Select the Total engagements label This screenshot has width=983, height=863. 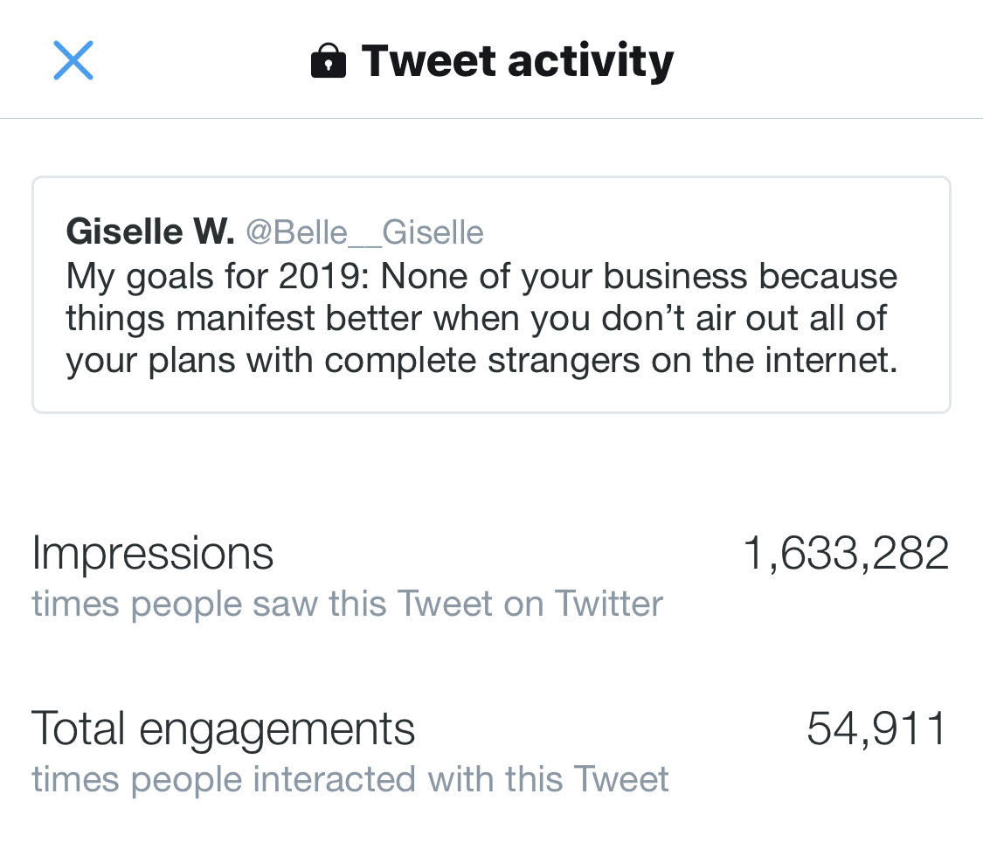pos(223,728)
